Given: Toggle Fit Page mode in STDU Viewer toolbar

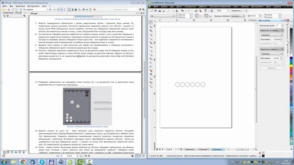Looking at the screenshot, I should click(x=58, y=9).
